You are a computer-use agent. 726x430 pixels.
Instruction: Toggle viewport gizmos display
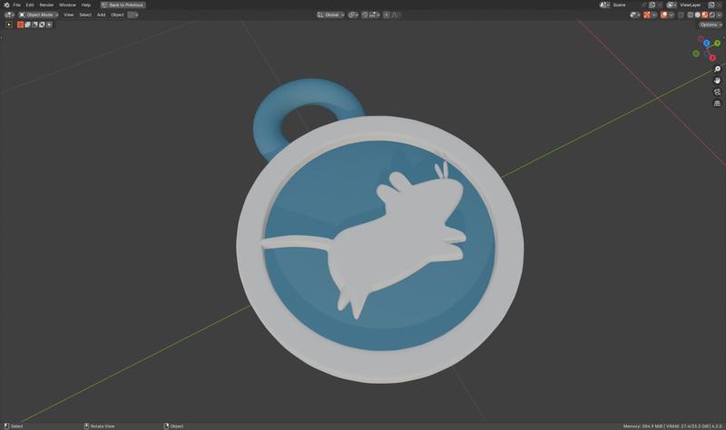pyautogui.click(x=647, y=15)
